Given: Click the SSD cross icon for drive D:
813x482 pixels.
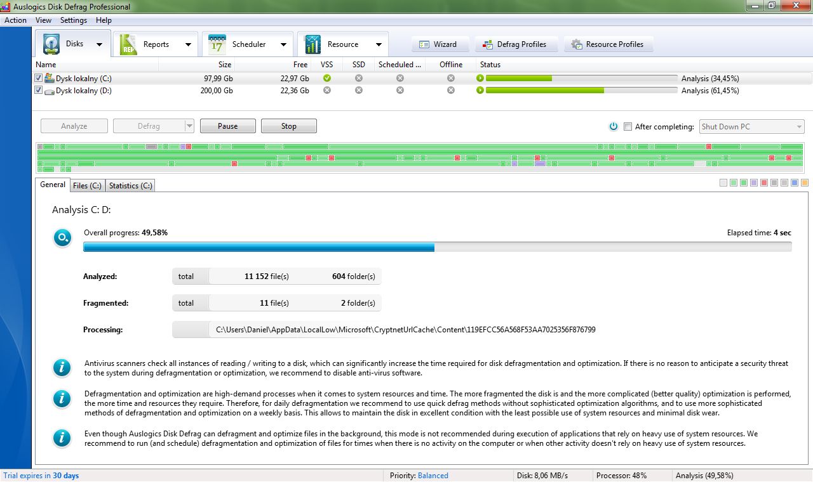Looking at the screenshot, I should pos(359,90).
